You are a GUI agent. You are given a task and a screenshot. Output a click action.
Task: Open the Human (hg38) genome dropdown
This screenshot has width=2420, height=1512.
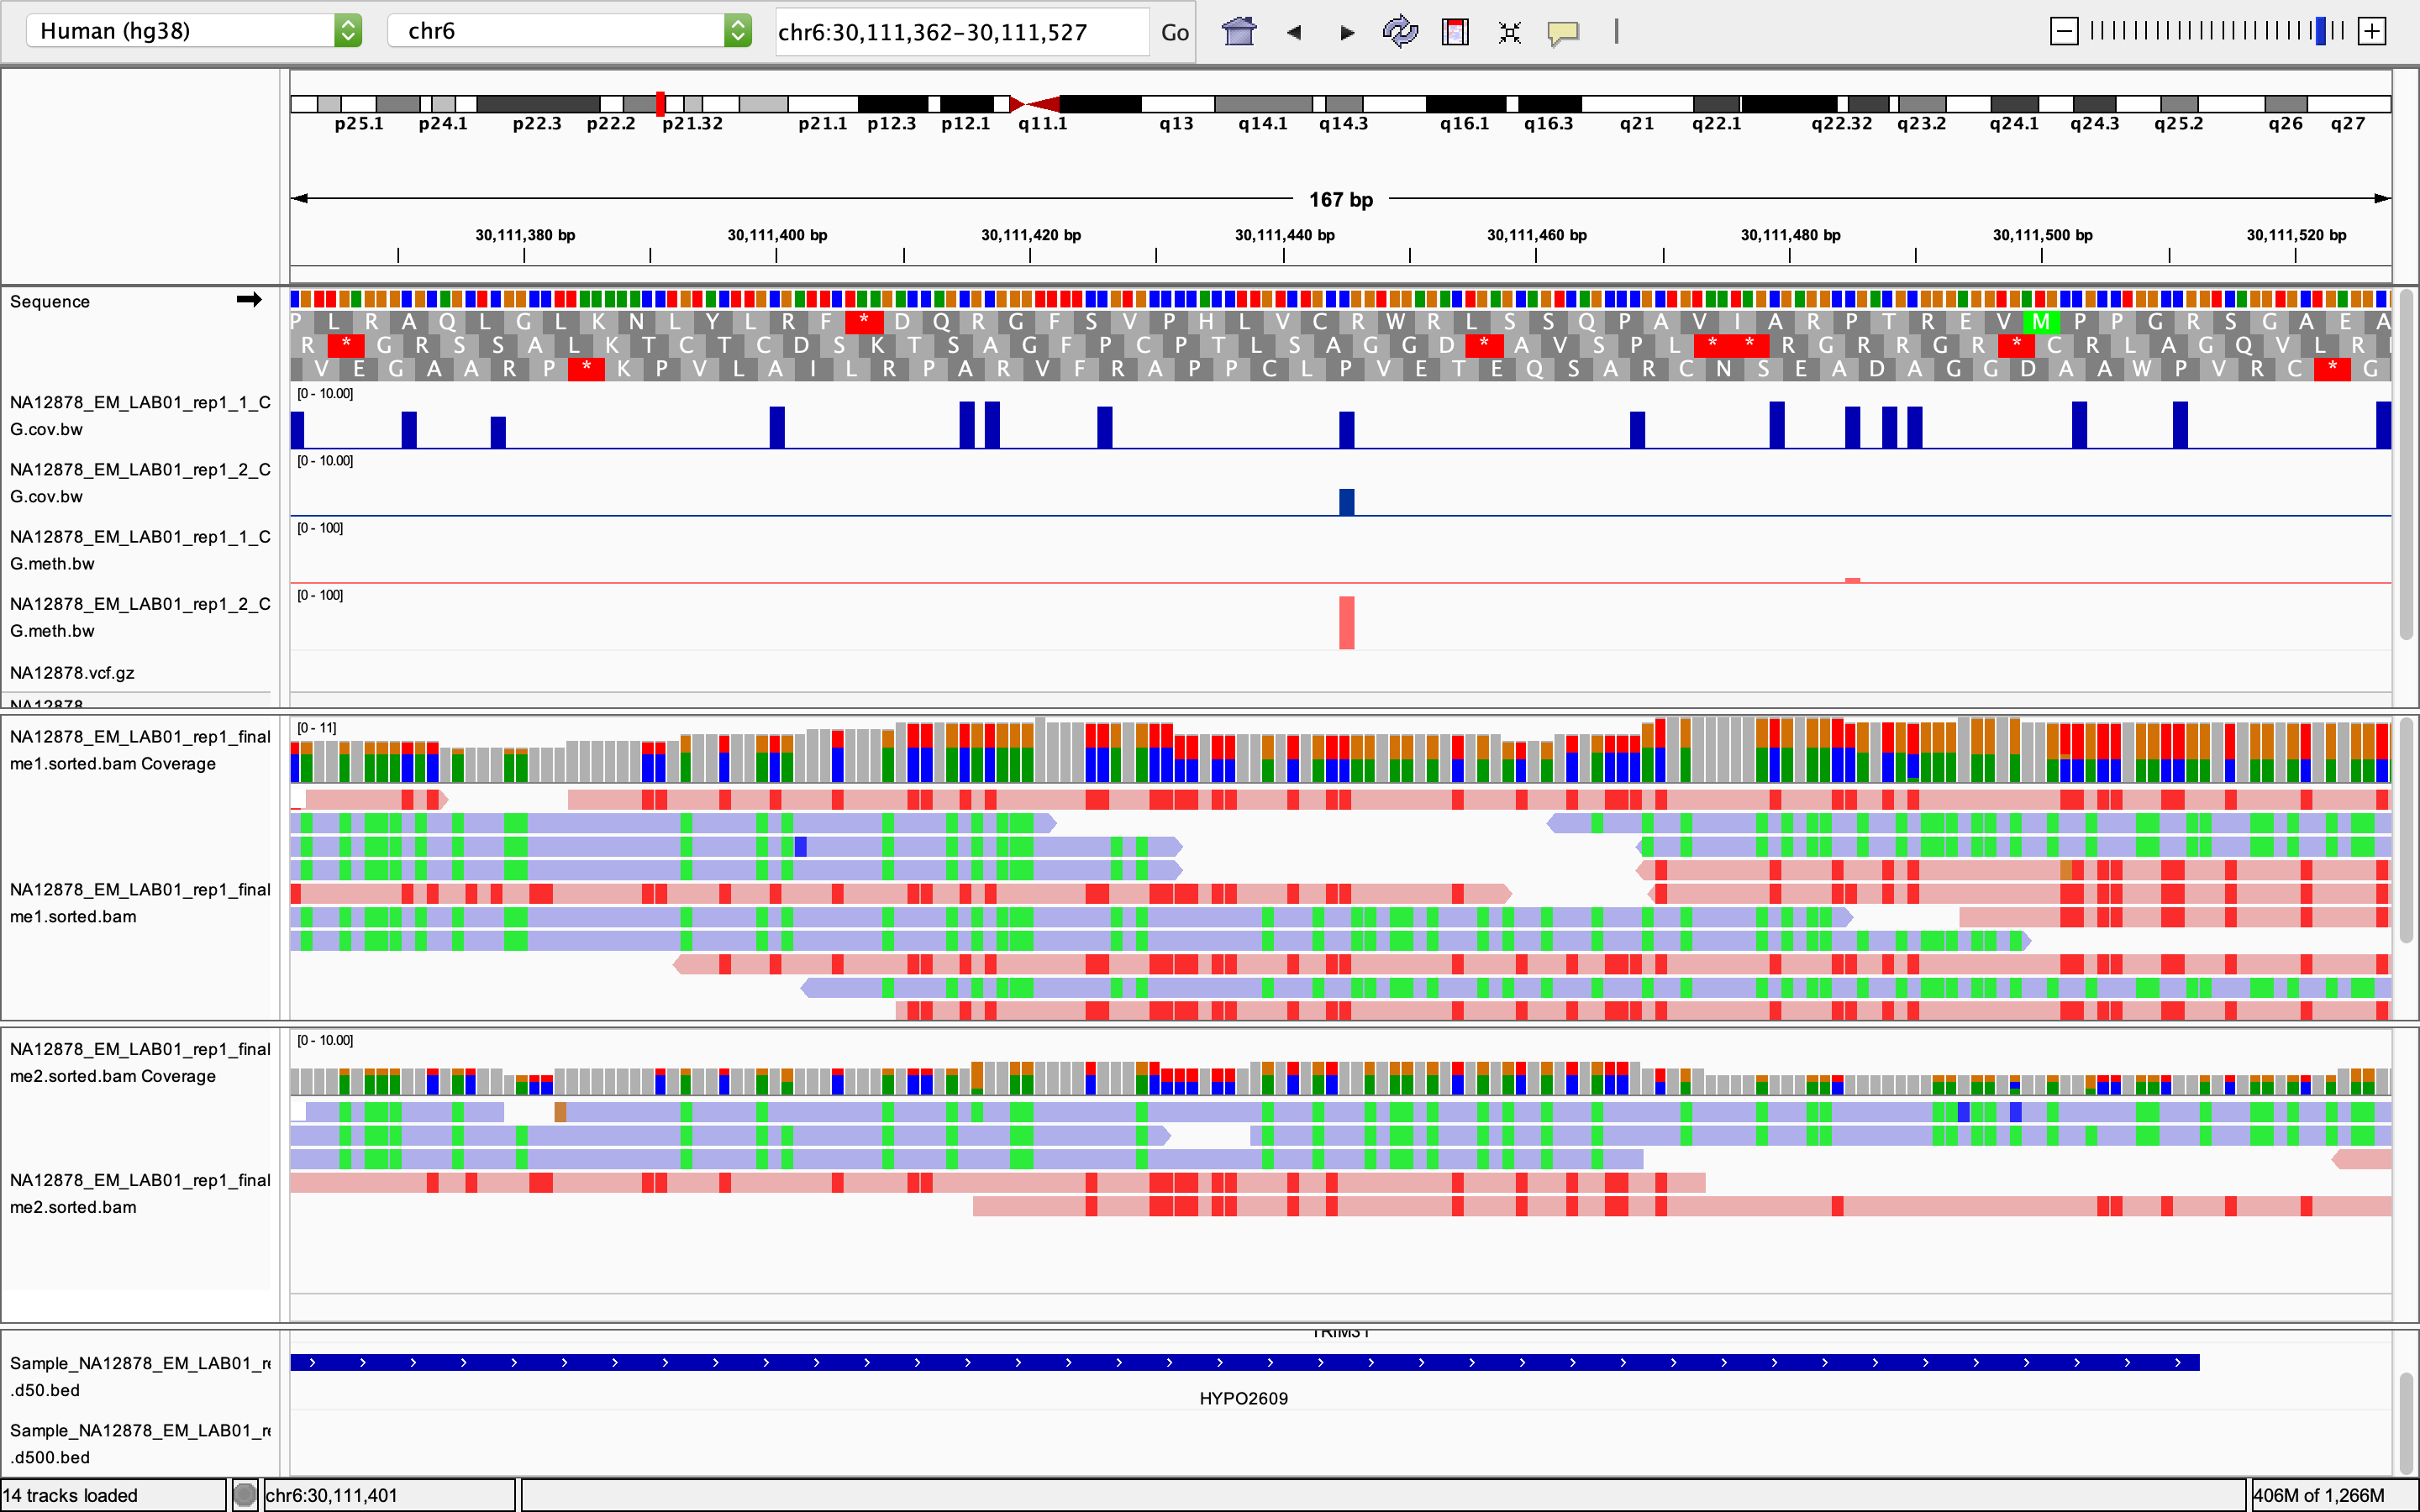pos(194,31)
